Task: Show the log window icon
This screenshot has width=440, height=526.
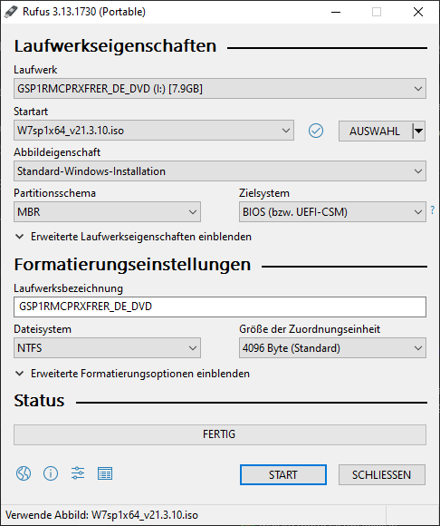Action: (105, 473)
